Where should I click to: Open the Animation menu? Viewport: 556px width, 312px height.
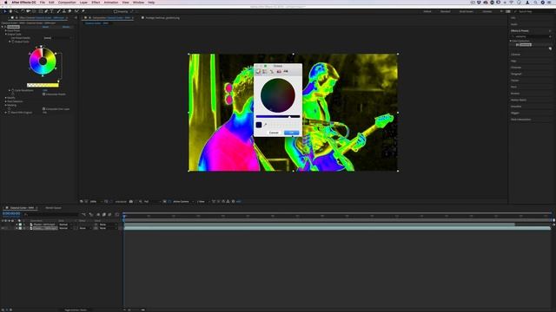(111, 3)
